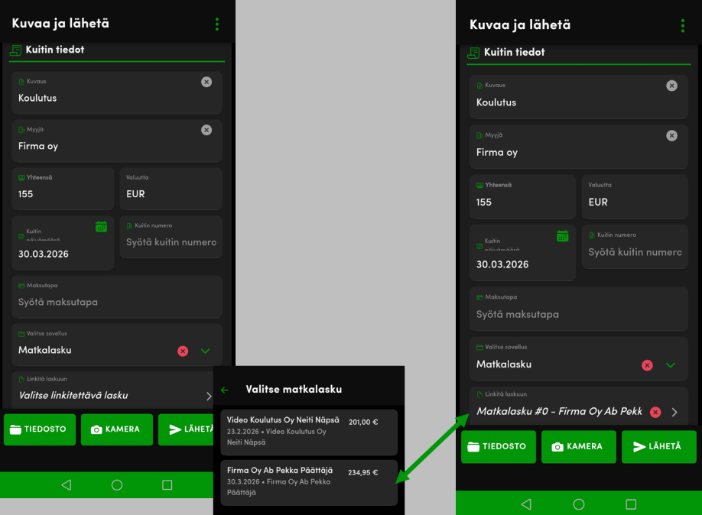Open the calendar date picker on the left screen
Viewport: 702px width, 515px height.
[x=101, y=226]
